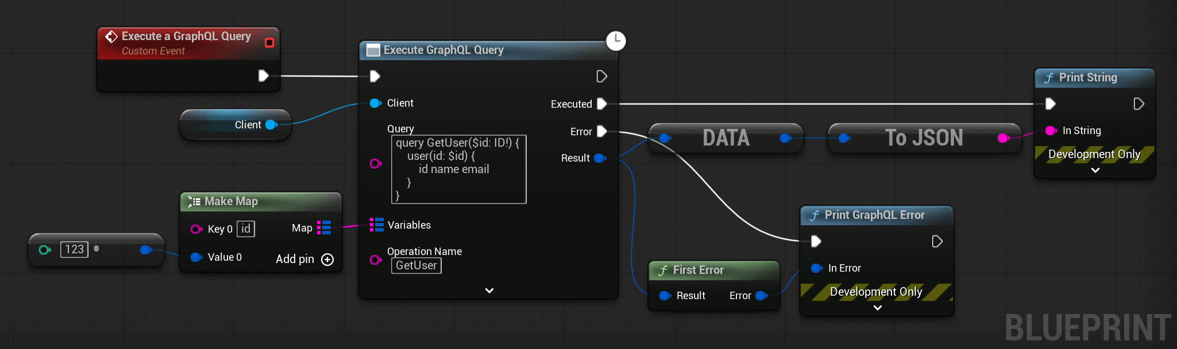Click the Query text box containing GetUser query

[x=459, y=169]
